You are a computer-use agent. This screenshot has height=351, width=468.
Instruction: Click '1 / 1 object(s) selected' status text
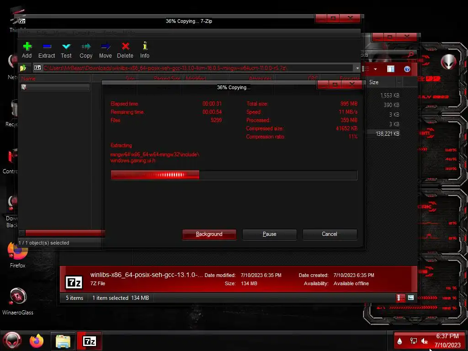coord(44,243)
